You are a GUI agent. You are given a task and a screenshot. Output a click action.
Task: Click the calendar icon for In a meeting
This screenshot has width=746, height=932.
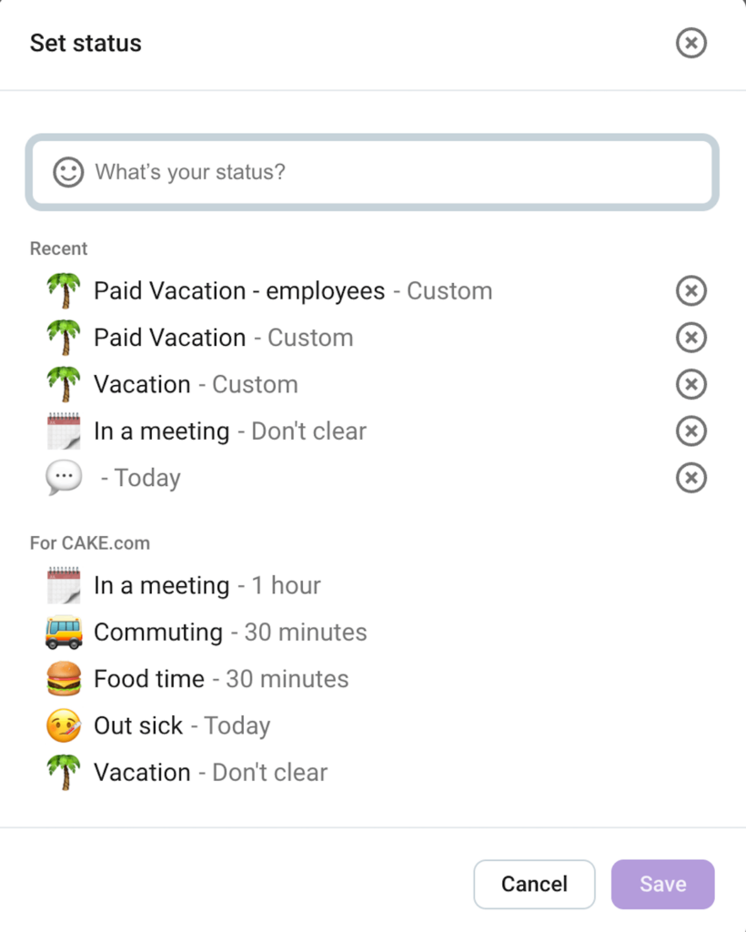click(x=62, y=585)
